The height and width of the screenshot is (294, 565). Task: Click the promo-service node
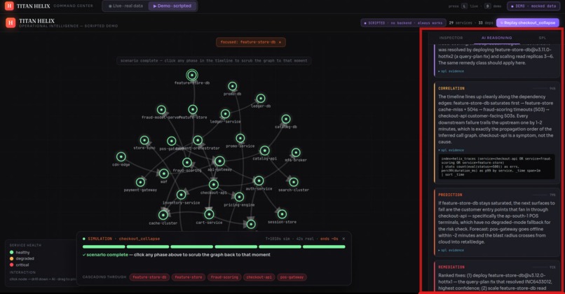click(240, 138)
